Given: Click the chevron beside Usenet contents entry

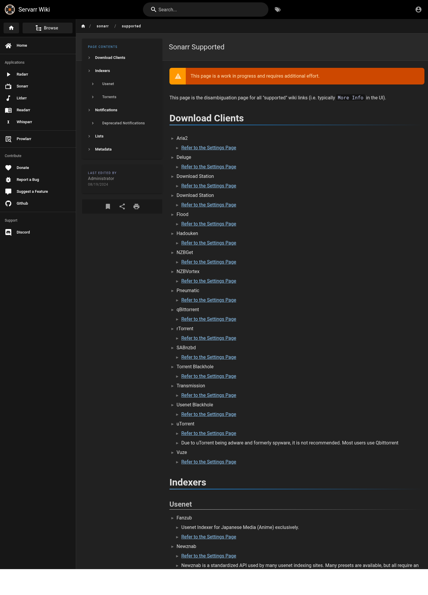Looking at the screenshot, I should 93,84.
